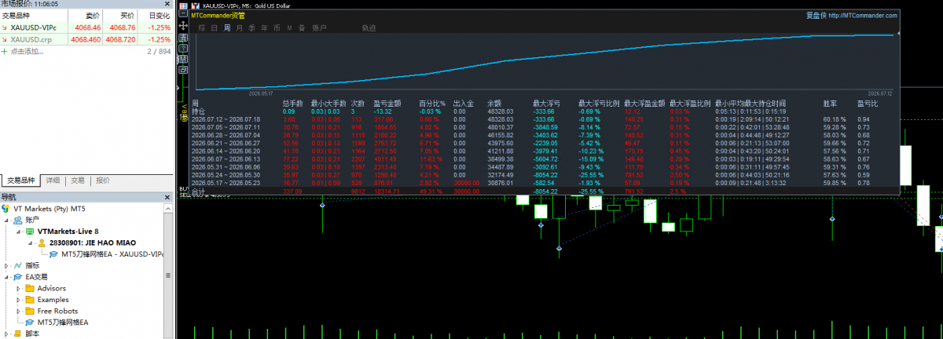Switch to the 详细 tab
Image resolution: width=943 pixels, height=339 pixels.
click(53, 180)
